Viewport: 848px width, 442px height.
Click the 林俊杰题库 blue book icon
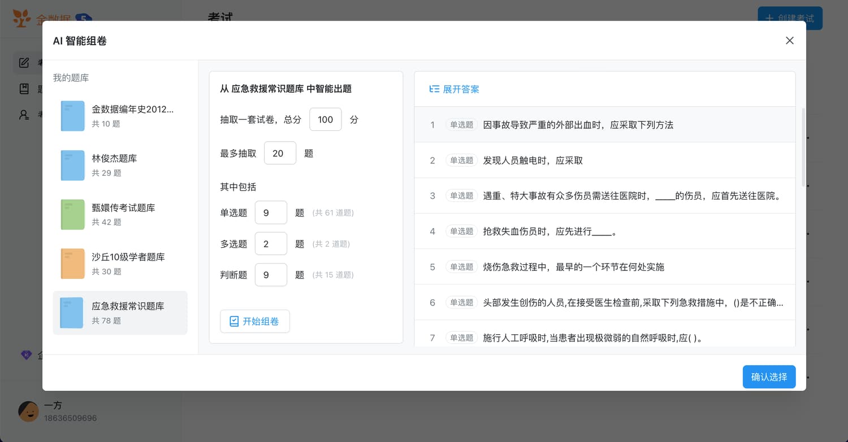(x=72, y=165)
